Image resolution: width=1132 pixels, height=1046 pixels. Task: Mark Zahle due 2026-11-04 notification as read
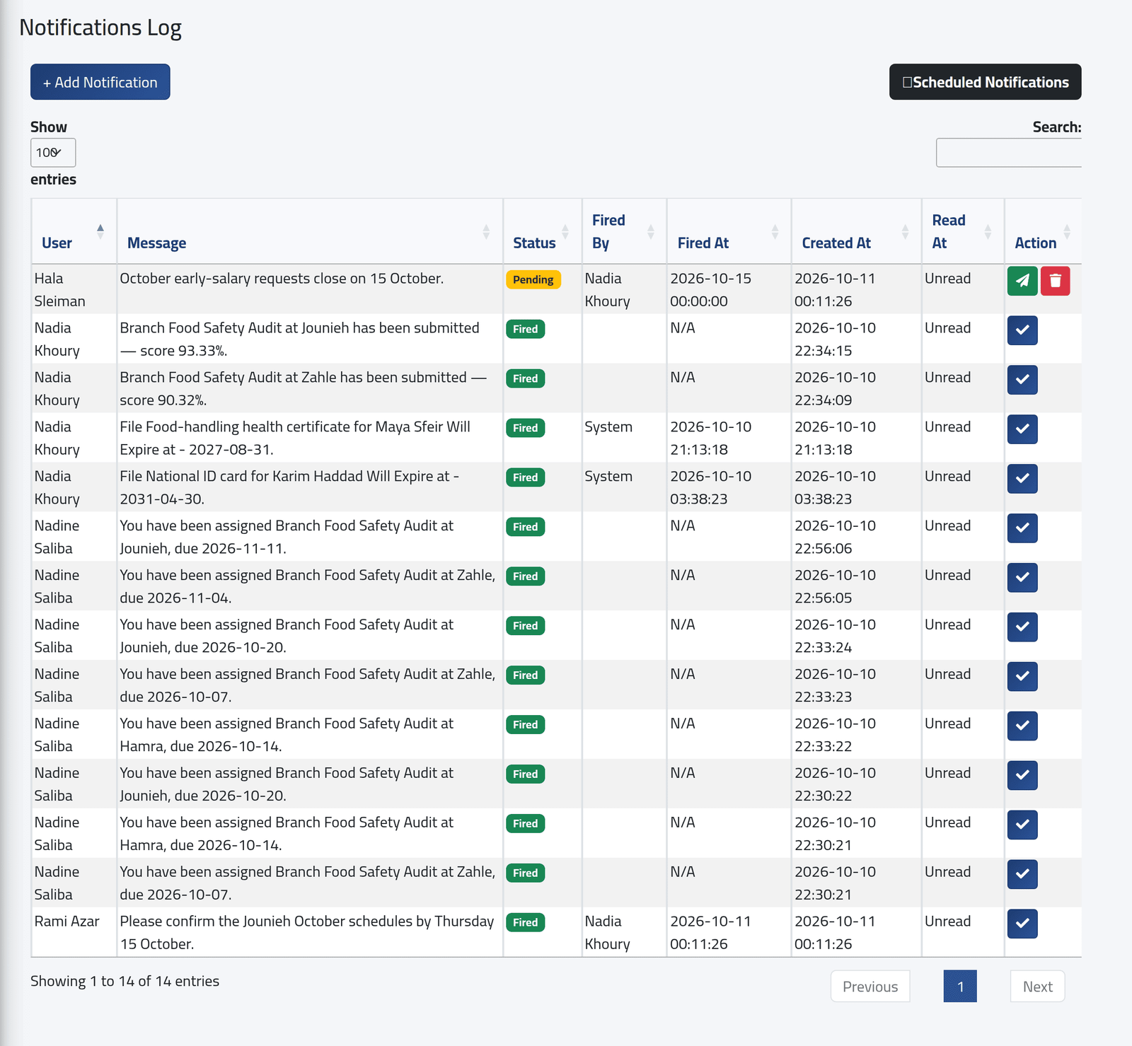pyautogui.click(x=1022, y=578)
